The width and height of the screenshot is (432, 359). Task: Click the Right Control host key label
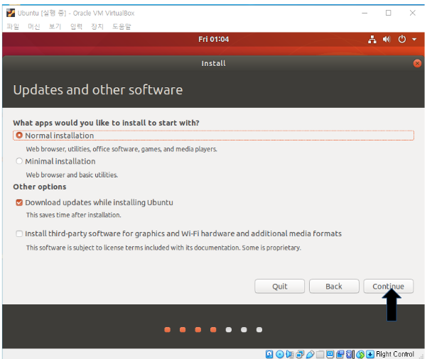pos(395,354)
